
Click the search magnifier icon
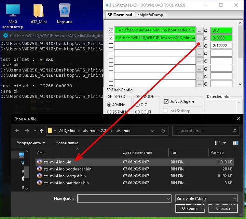[234, 131]
